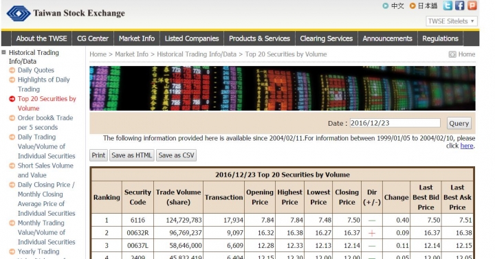
Task: Open Order book & Trade per 5 seconds
Action: tap(45, 122)
